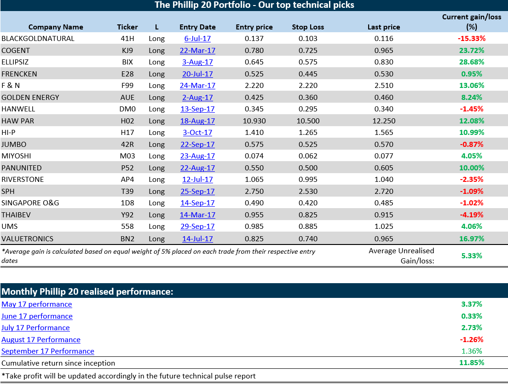Open the 20-Jul-17 FRENCKEN date link
The height and width of the screenshot is (384, 508).
tap(197, 74)
